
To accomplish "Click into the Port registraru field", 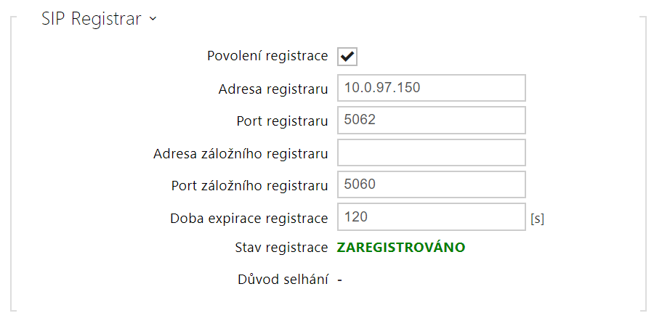I will coord(431,120).
